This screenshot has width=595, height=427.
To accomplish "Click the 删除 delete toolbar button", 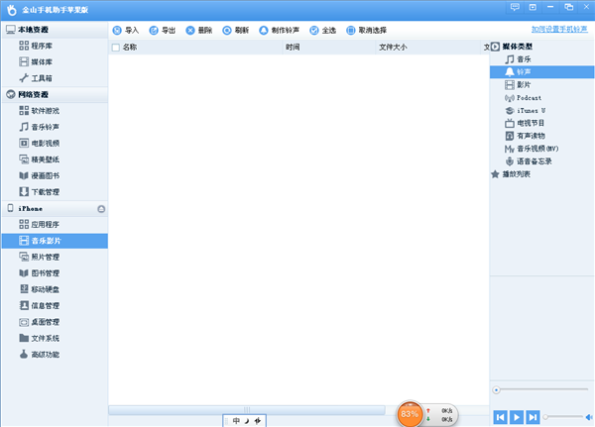I will (x=199, y=31).
